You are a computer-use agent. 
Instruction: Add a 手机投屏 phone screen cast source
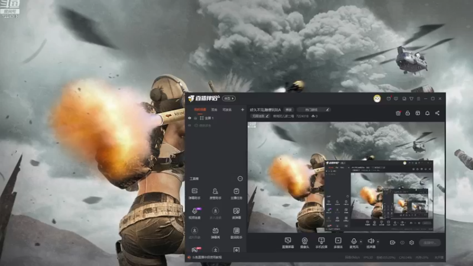coord(321,243)
